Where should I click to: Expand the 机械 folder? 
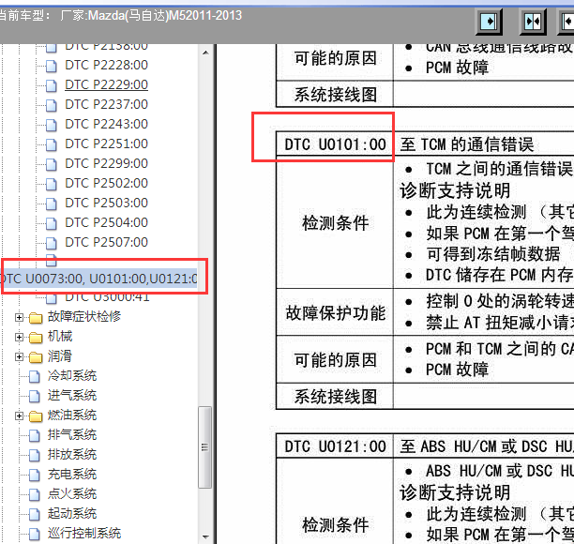point(19,337)
